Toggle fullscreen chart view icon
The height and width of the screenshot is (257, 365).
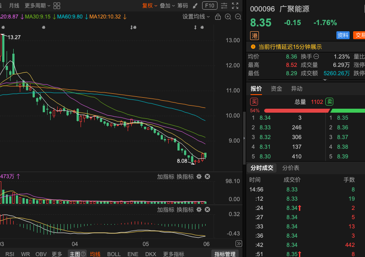tap(235, 6)
